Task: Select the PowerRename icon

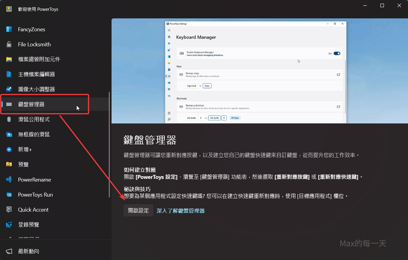Action: (9, 179)
